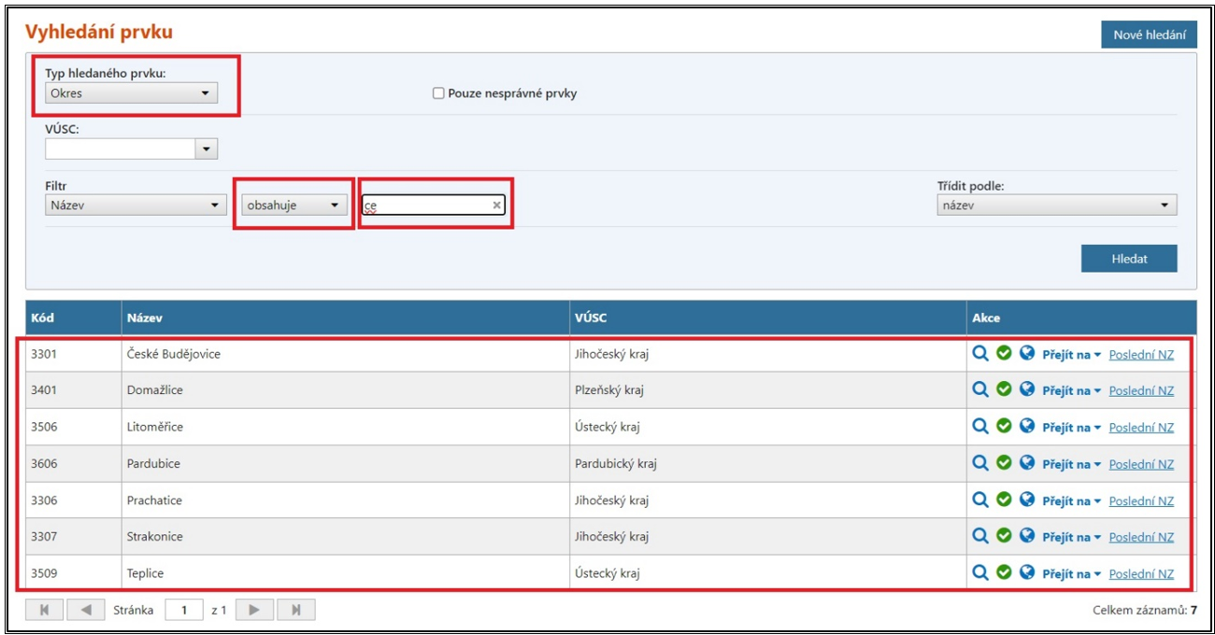Screen dimensions: 1215x635
Task: Click green checkmark icon in Domažlice row
Action: 1004,389
